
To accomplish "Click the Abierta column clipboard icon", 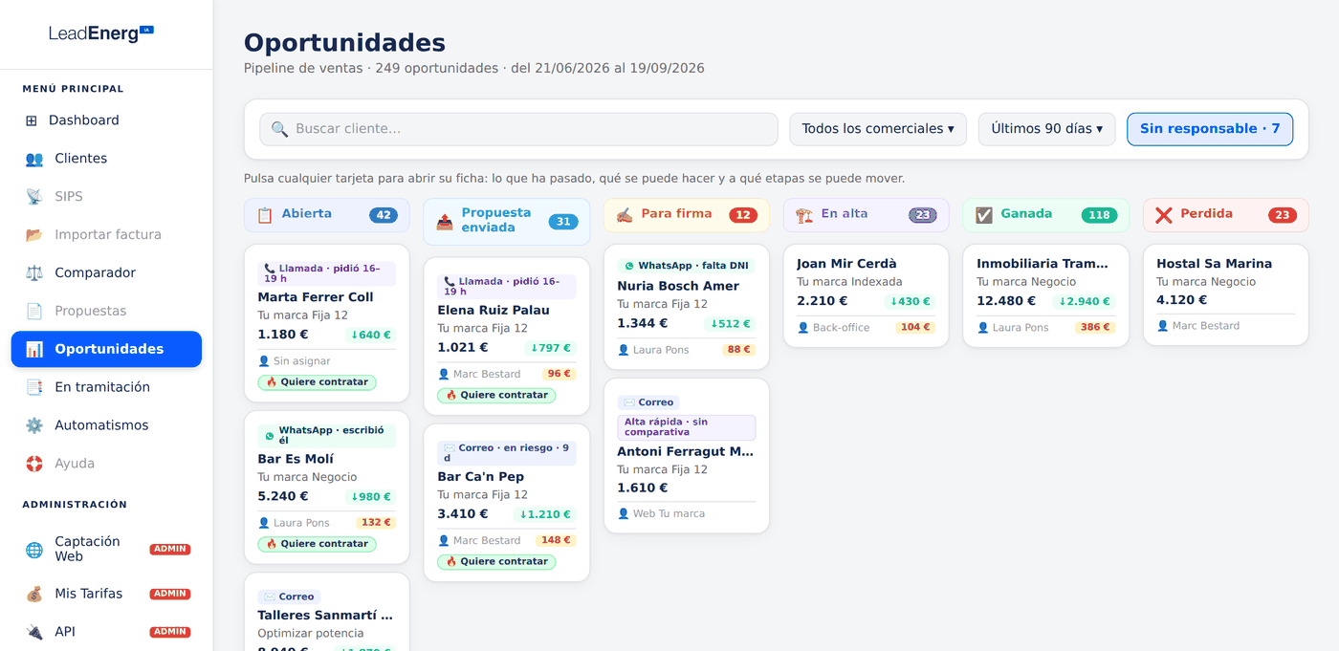I will [x=265, y=215].
